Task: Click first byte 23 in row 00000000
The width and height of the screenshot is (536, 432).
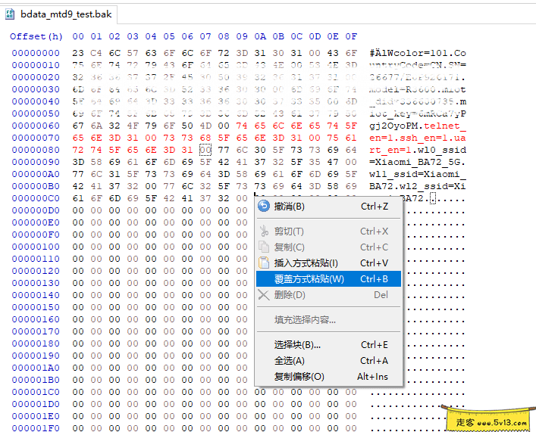Action: click(78, 53)
